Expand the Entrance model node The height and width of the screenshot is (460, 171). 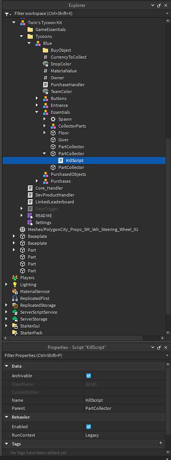coord(37,105)
